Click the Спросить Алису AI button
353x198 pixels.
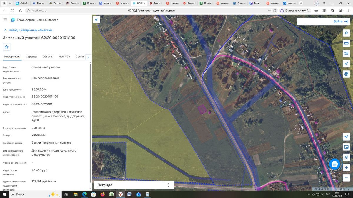[x=295, y=11]
